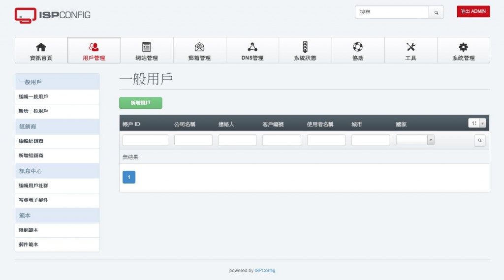Viewport: 504px width, 280px height.
Task: Sort by 公司名稱 column header
Action: (x=185, y=124)
